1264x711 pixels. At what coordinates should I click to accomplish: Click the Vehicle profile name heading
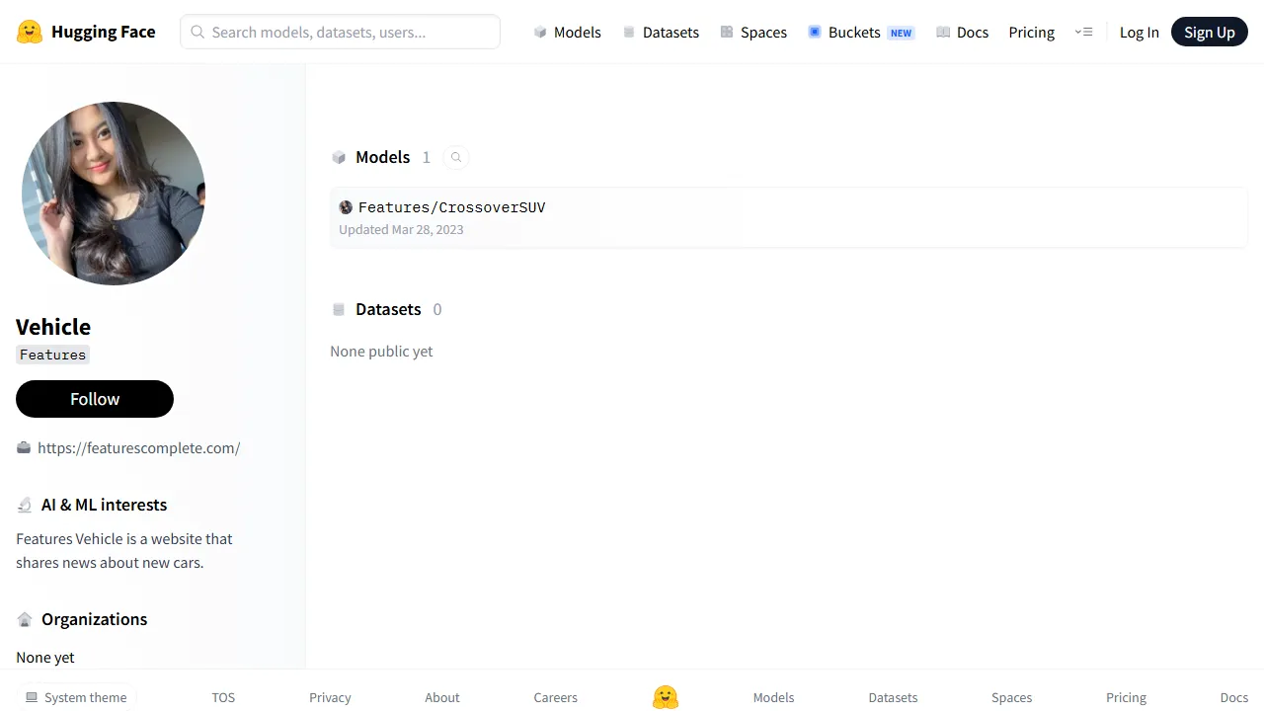pyautogui.click(x=53, y=327)
